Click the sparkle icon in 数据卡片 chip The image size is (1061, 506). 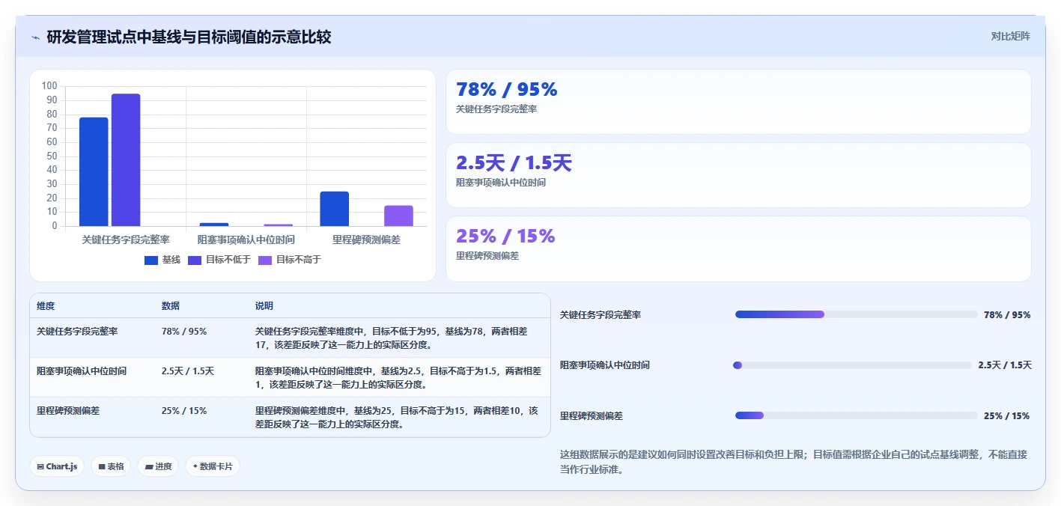pyautogui.click(x=195, y=466)
